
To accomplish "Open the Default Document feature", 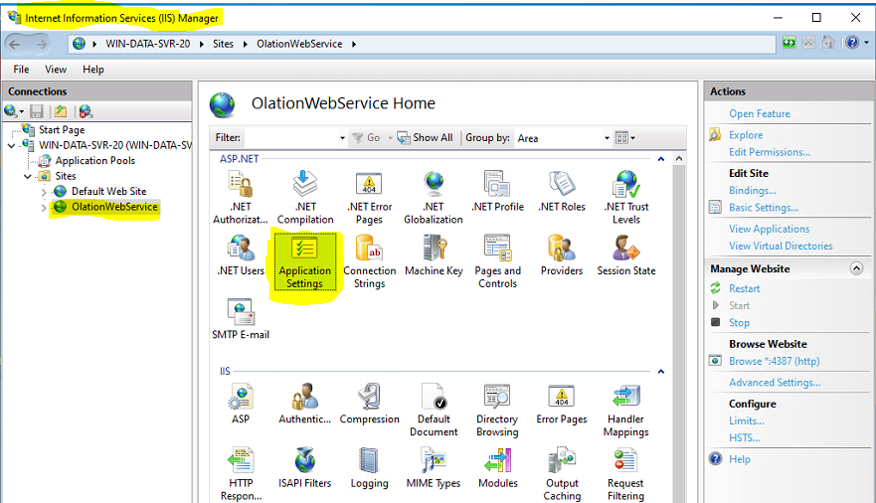I will [434, 410].
